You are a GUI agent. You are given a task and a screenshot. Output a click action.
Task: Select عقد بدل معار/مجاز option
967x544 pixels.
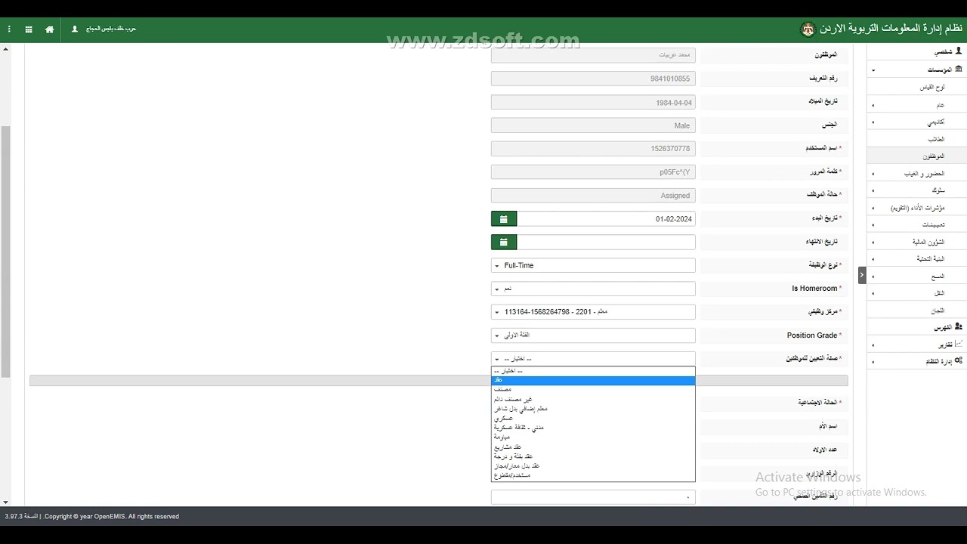(593, 466)
